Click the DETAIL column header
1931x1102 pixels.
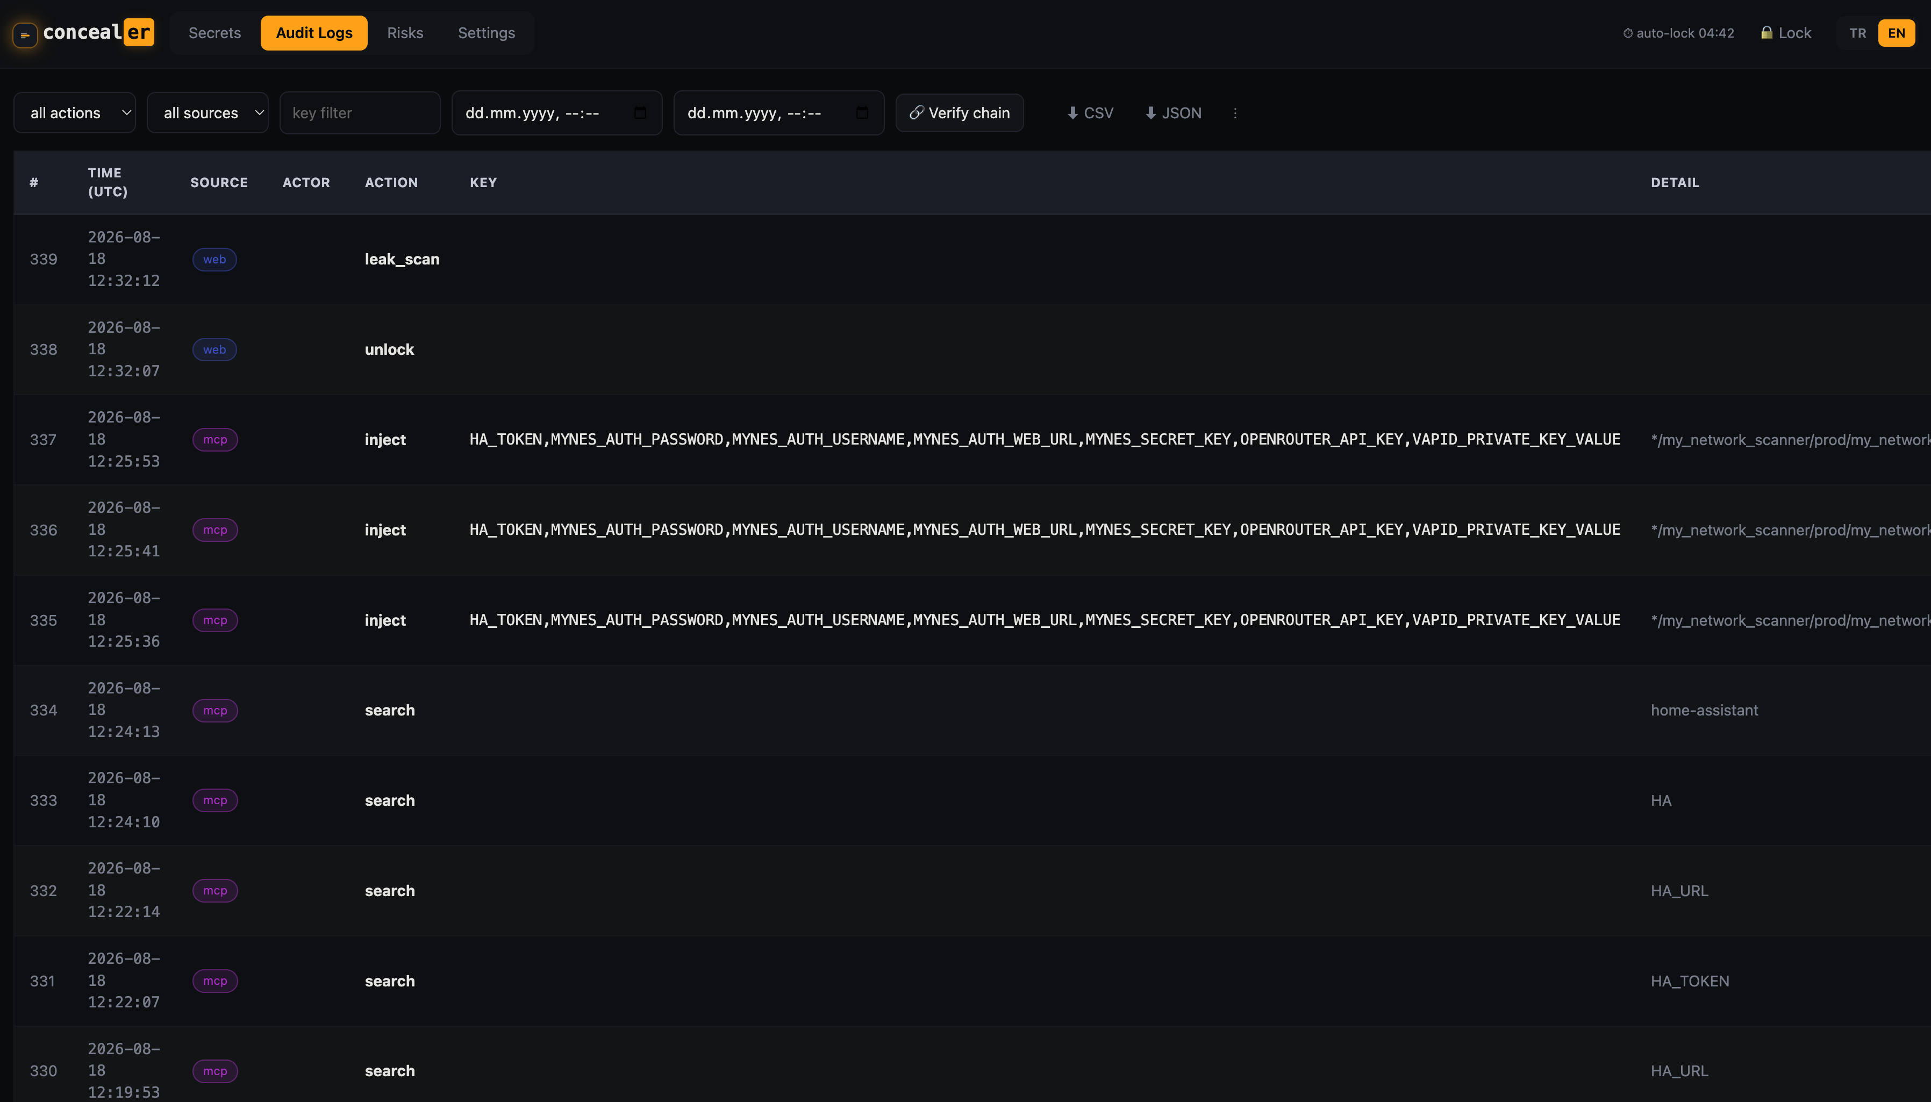[1675, 182]
